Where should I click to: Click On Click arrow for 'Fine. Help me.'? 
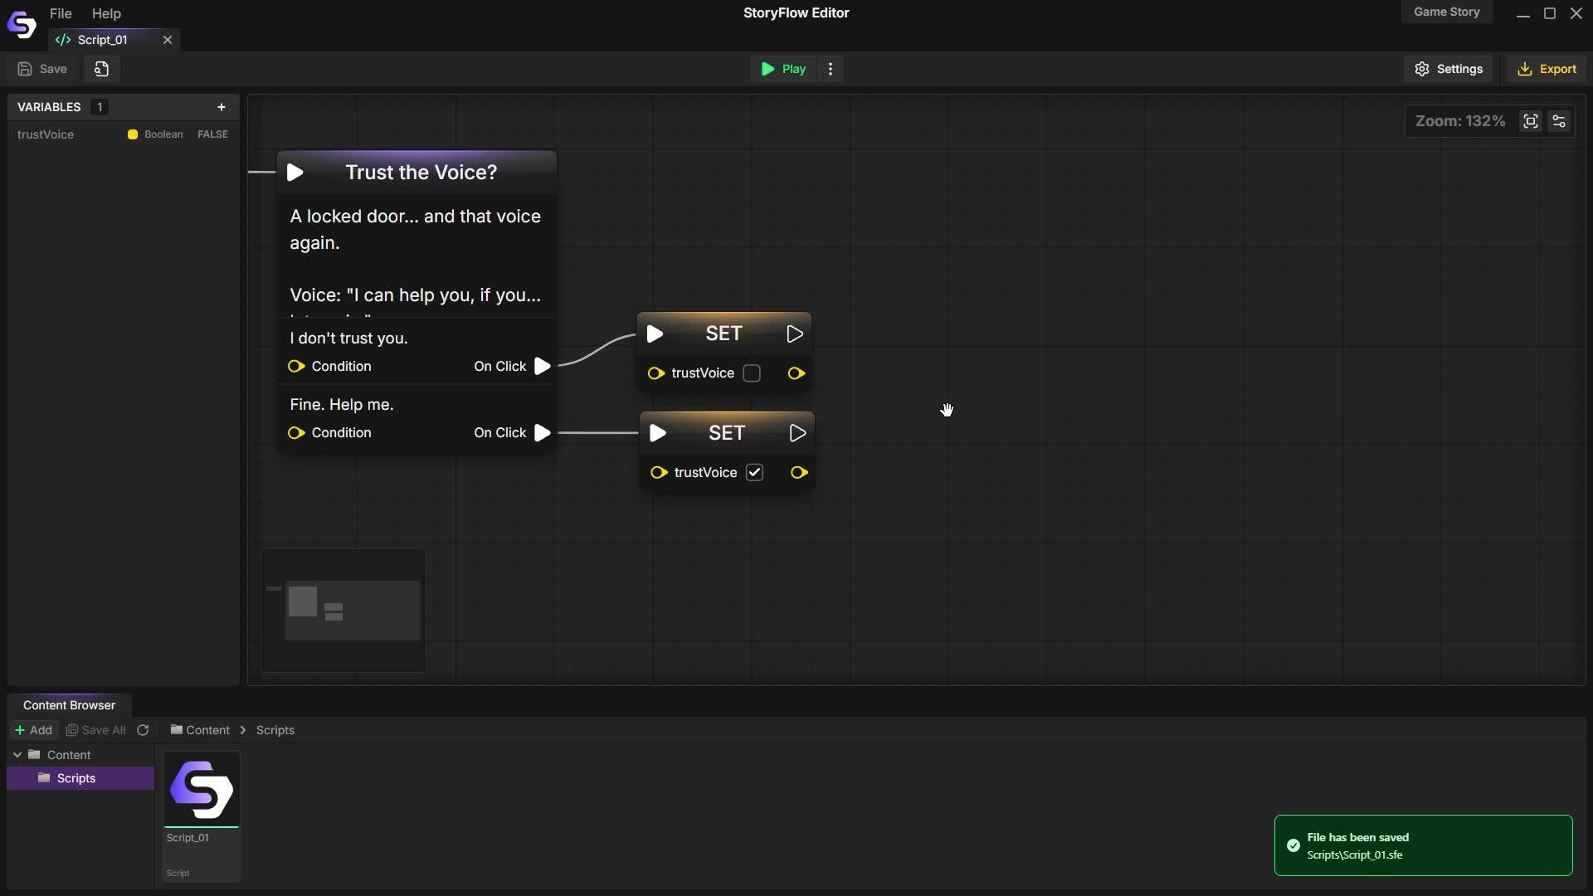point(543,433)
